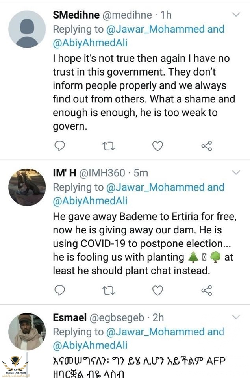Retweet SMedihne's tweet
The width and height of the screenshot is (250, 378).
pyautogui.click(x=108, y=146)
